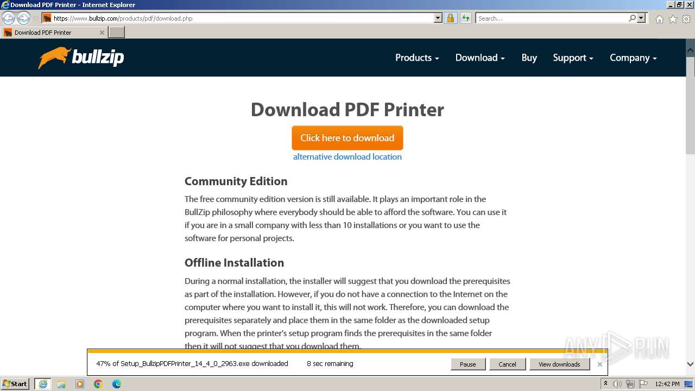
Task: Select the Download PDF Printer tab
Action: click(x=54, y=33)
